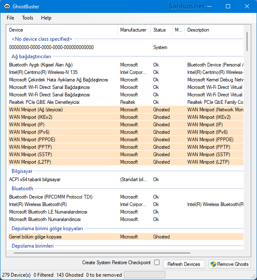Click the truncated M... column header
Screen dimensions: 257x280
coord(178,30)
